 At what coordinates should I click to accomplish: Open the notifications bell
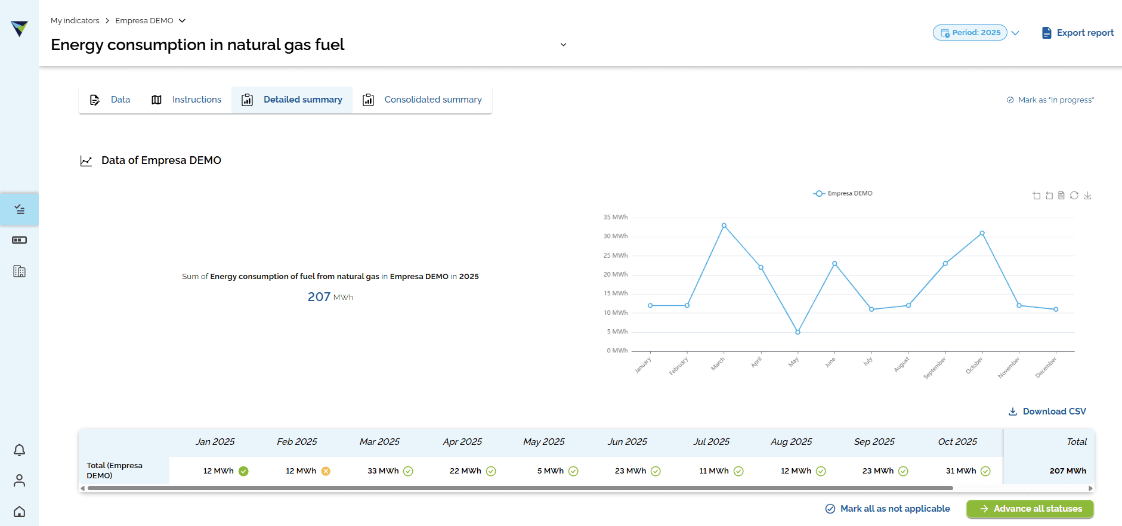pyautogui.click(x=19, y=450)
